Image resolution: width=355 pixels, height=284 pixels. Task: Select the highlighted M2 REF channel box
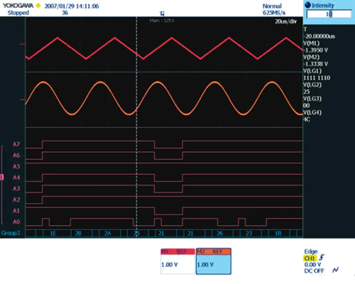(x=213, y=261)
